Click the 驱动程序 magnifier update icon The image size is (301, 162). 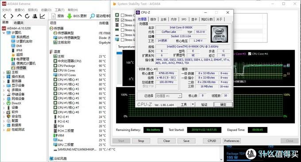click(93, 16)
